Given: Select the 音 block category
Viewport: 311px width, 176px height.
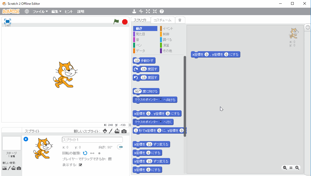Looking at the screenshot, I should coord(145,39).
